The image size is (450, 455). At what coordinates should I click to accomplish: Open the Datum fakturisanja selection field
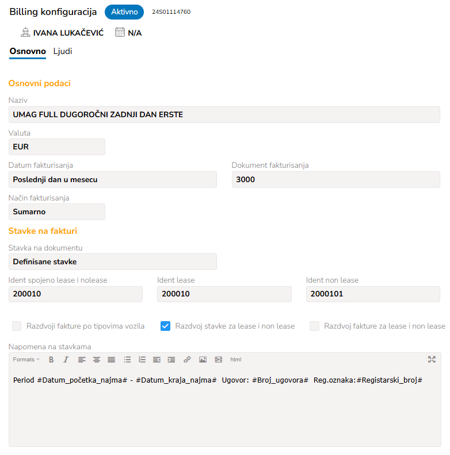click(x=113, y=179)
